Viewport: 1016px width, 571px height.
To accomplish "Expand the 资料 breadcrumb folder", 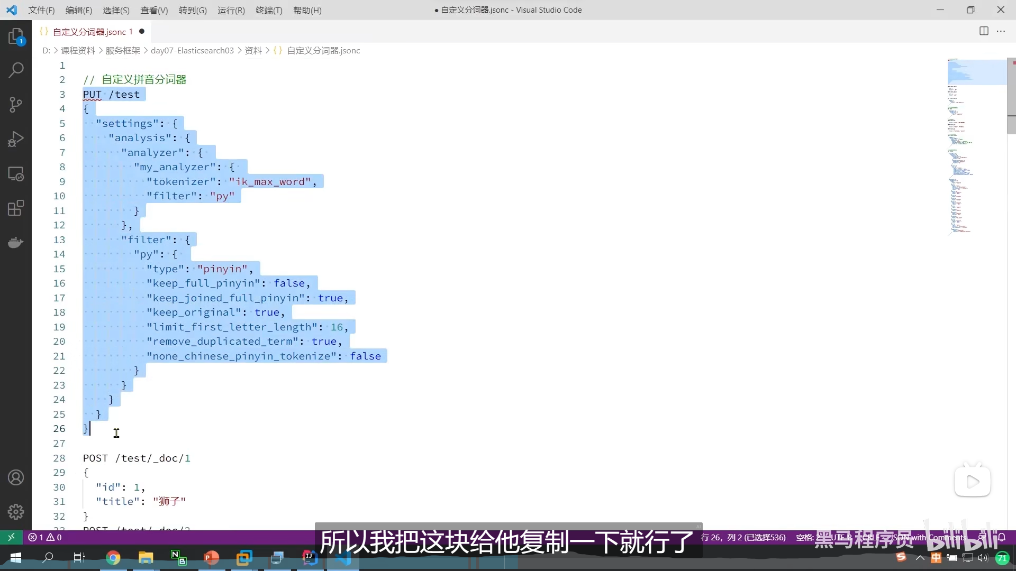I will [x=253, y=51].
